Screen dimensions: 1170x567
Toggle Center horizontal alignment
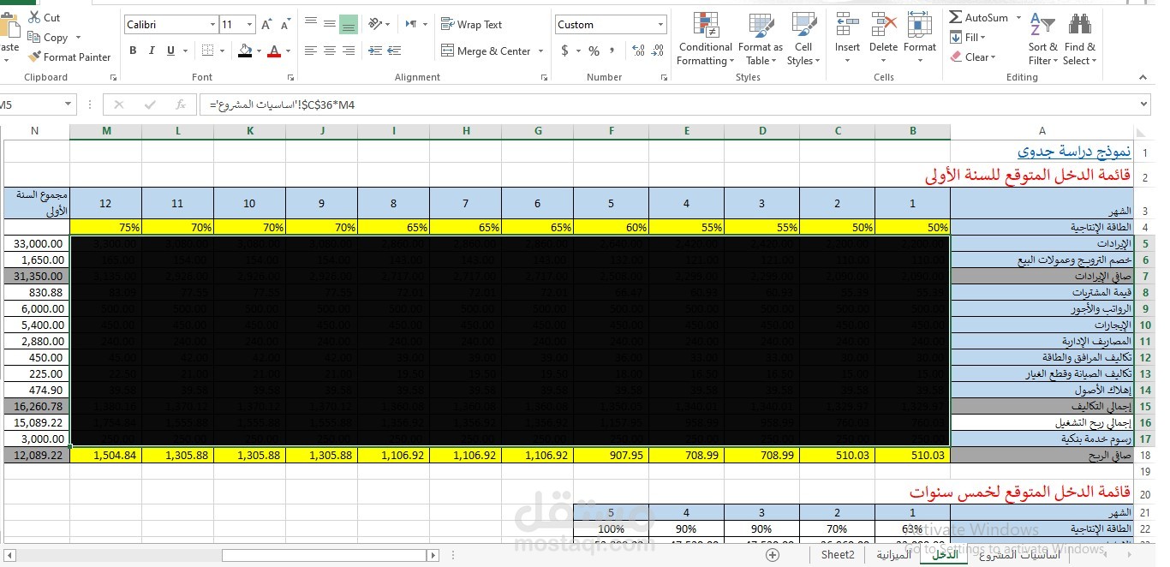click(x=329, y=51)
